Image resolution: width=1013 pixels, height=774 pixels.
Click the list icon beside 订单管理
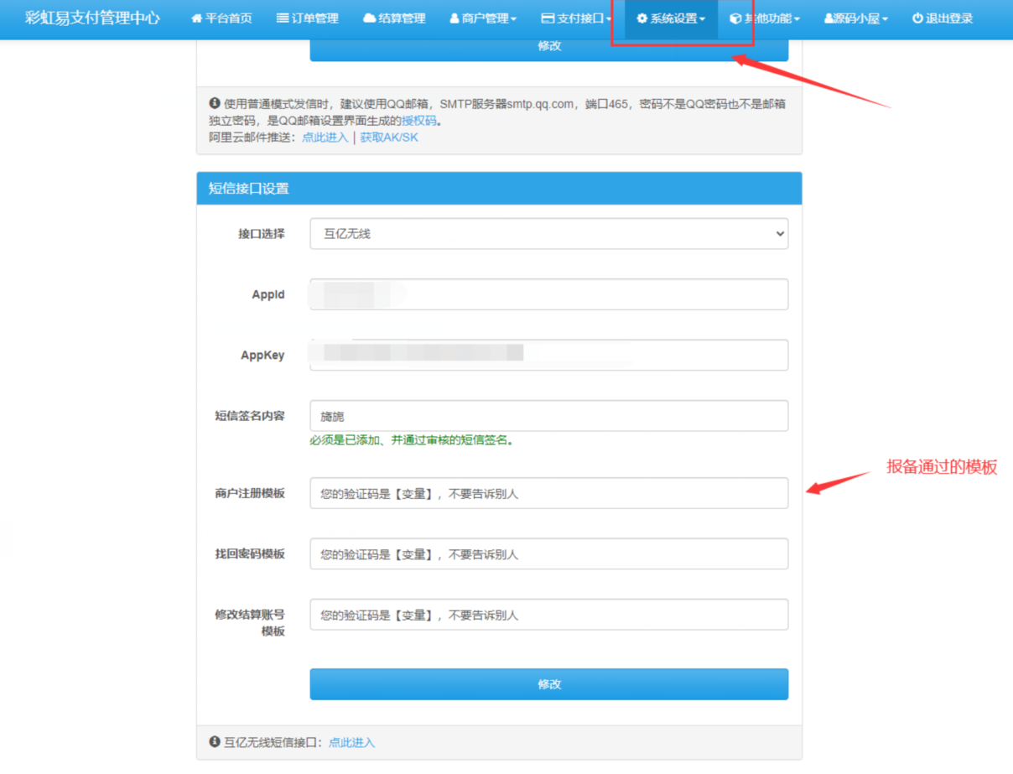283,18
